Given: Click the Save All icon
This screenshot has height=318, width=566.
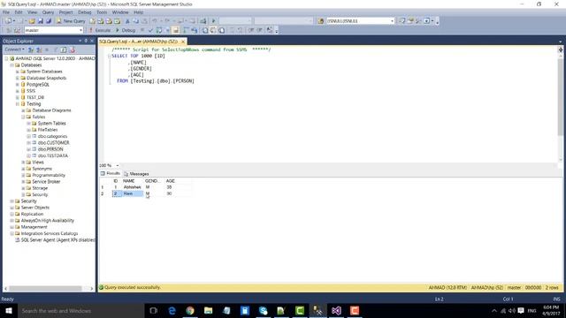Looking at the screenshot, I should (49, 21).
